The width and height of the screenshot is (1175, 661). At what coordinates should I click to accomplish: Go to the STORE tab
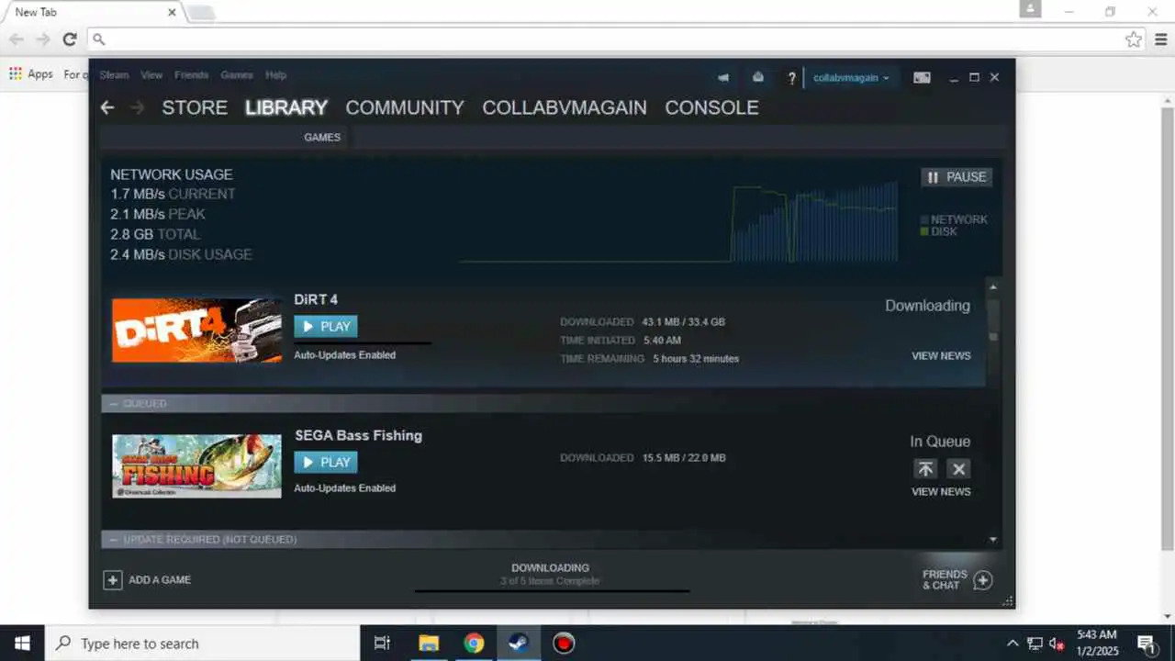(x=195, y=107)
